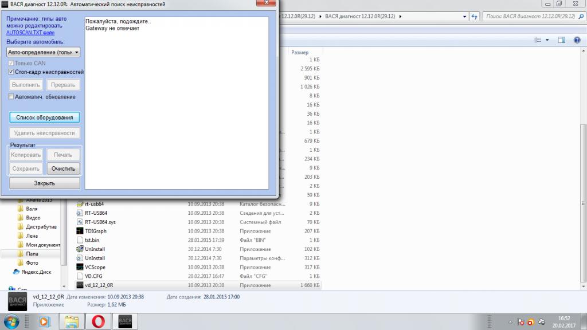This screenshot has height=330, width=587.
Task: Click the date 20.02.2017 16:47 of VD.CFG
Action: point(206,276)
